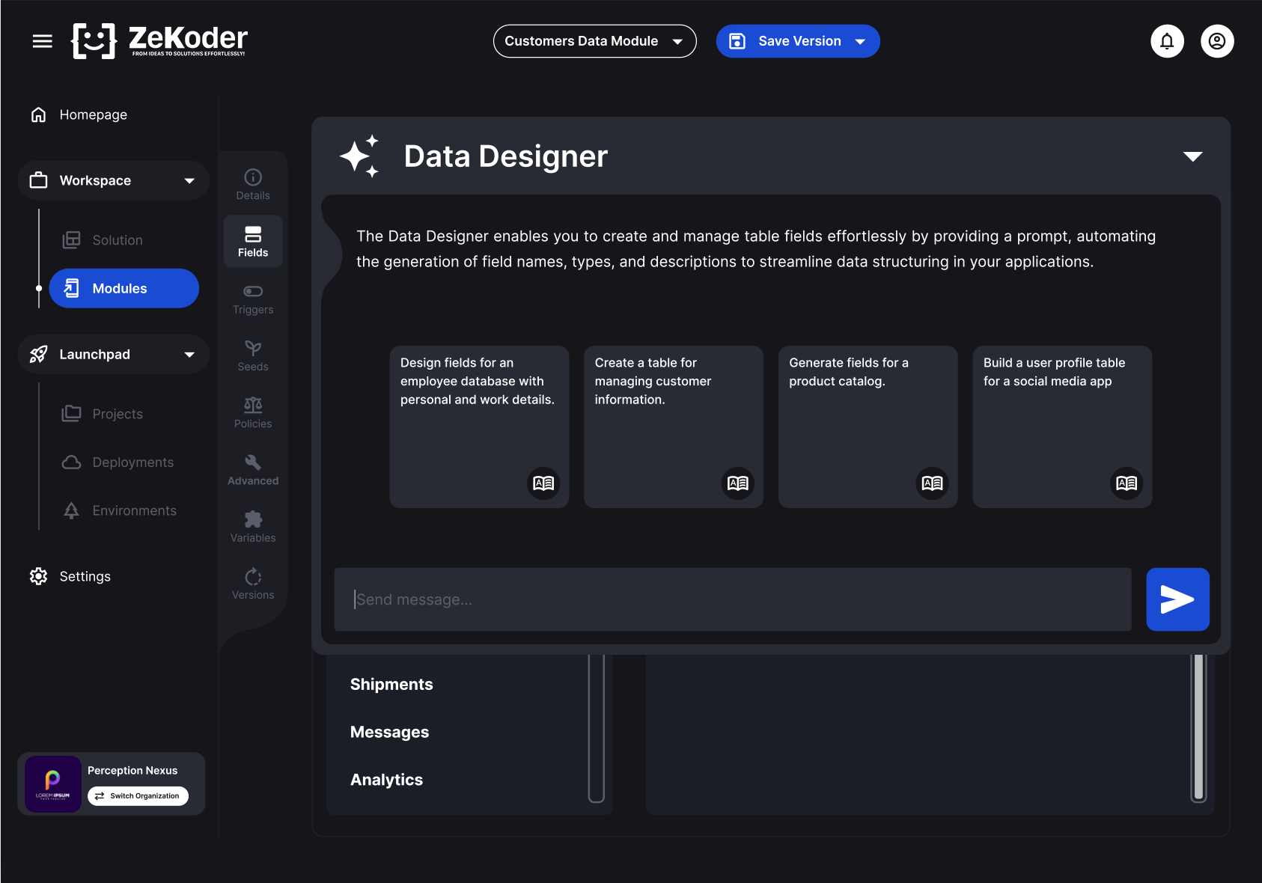Open the hamburger menu
Image resolution: width=1262 pixels, height=883 pixels.
tap(43, 41)
